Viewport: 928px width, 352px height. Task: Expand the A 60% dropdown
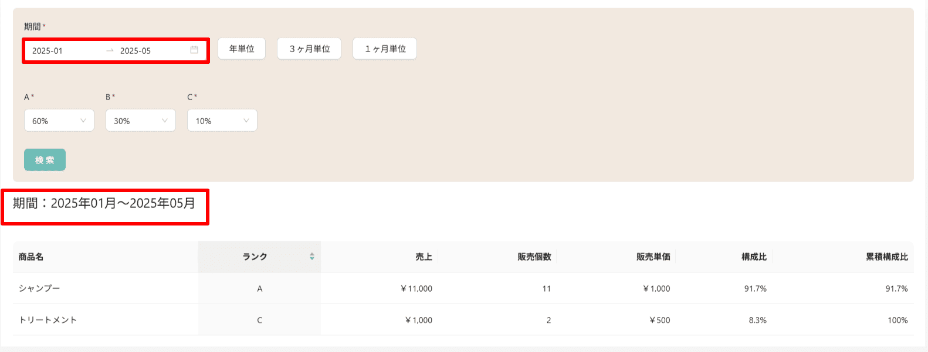(x=59, y=121)
